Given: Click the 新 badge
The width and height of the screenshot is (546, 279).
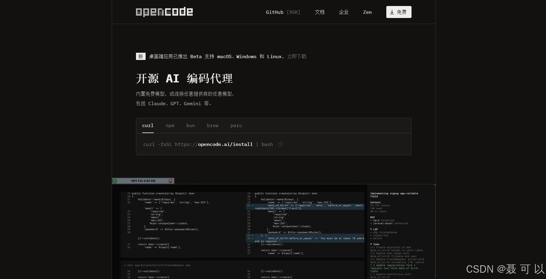Looking at the screenshot, I should click(141, 56).
